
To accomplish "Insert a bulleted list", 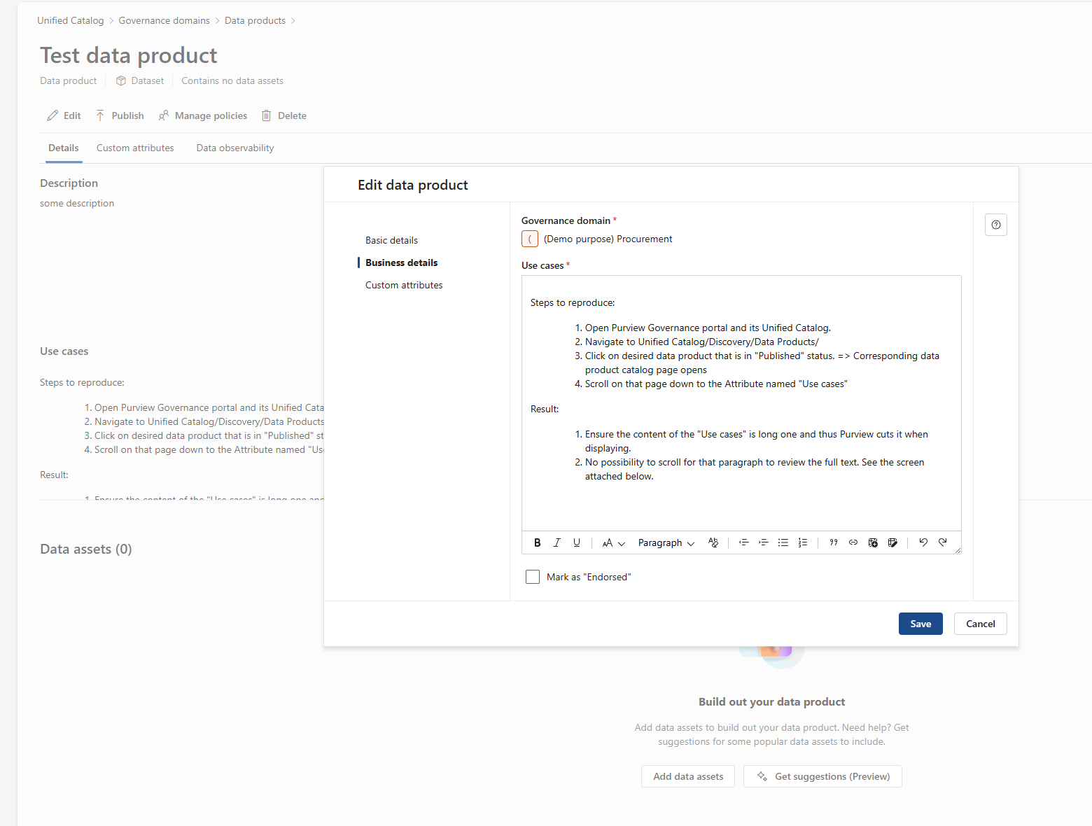I will click(783, 542).
